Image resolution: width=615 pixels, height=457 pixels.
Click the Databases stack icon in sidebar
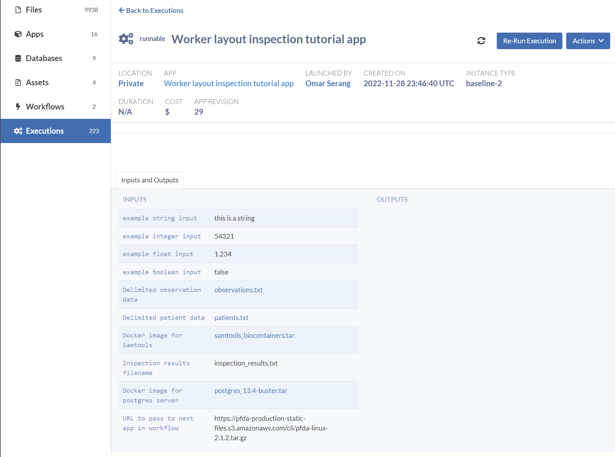(x=18, y=58)
